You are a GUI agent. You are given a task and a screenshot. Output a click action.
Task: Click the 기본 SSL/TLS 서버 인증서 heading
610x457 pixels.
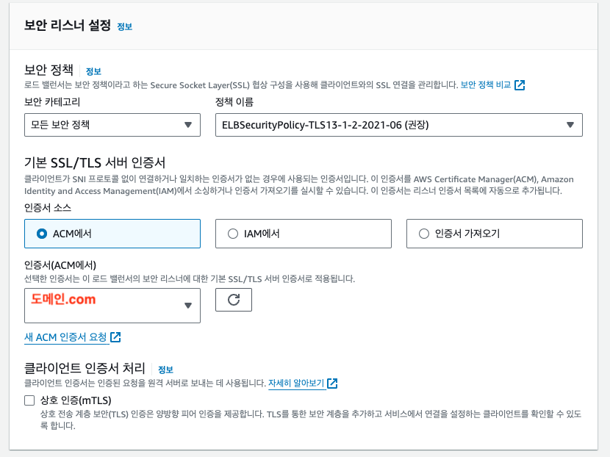(x=95, y=162)
